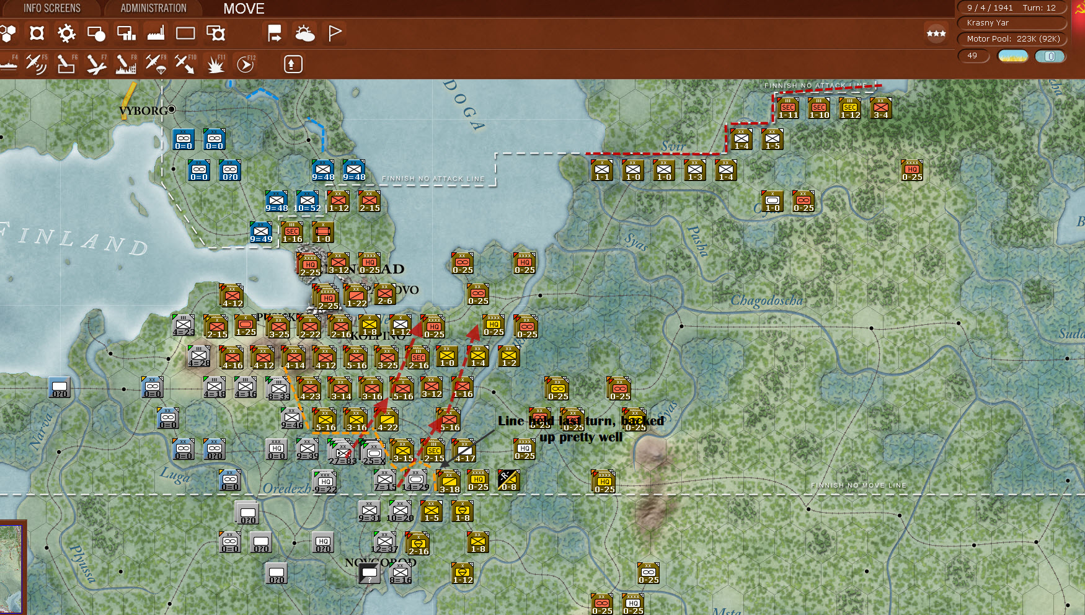Toggle the weather sun-cloud icon
Viewport: 1085px width, 615px height.
click(304, 33)
